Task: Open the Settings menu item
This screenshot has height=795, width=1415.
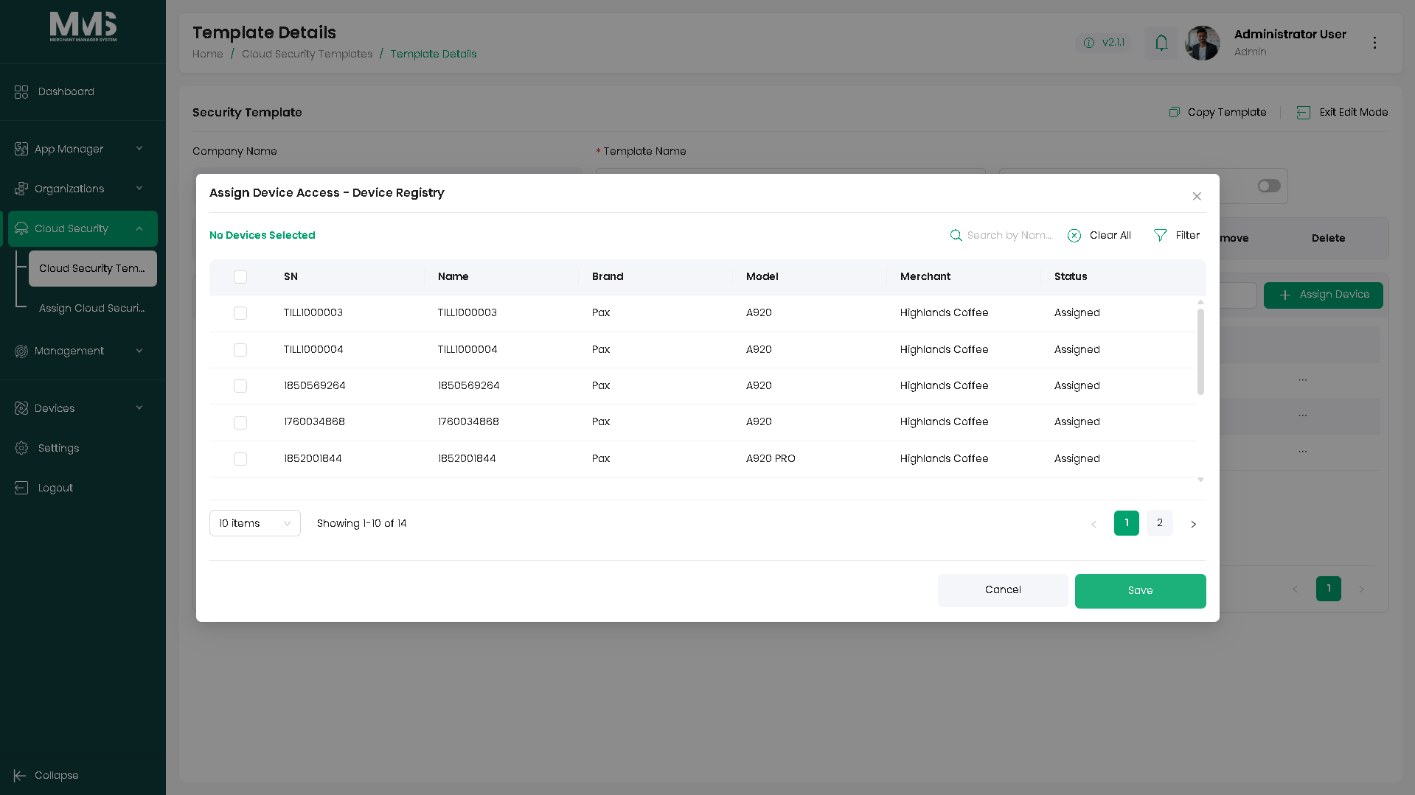Action: pos(83,448)
